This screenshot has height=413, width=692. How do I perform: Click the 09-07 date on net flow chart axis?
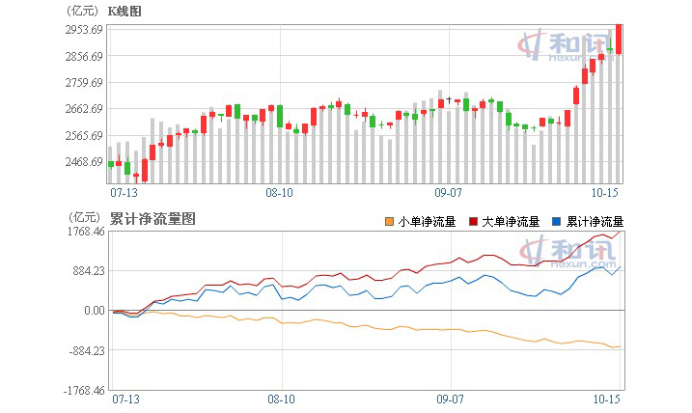(450, 399)
